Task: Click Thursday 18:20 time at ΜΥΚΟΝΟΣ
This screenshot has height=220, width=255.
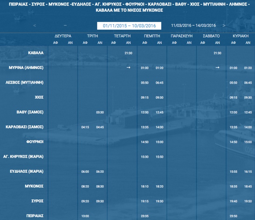Action: (x=159, y=186)
